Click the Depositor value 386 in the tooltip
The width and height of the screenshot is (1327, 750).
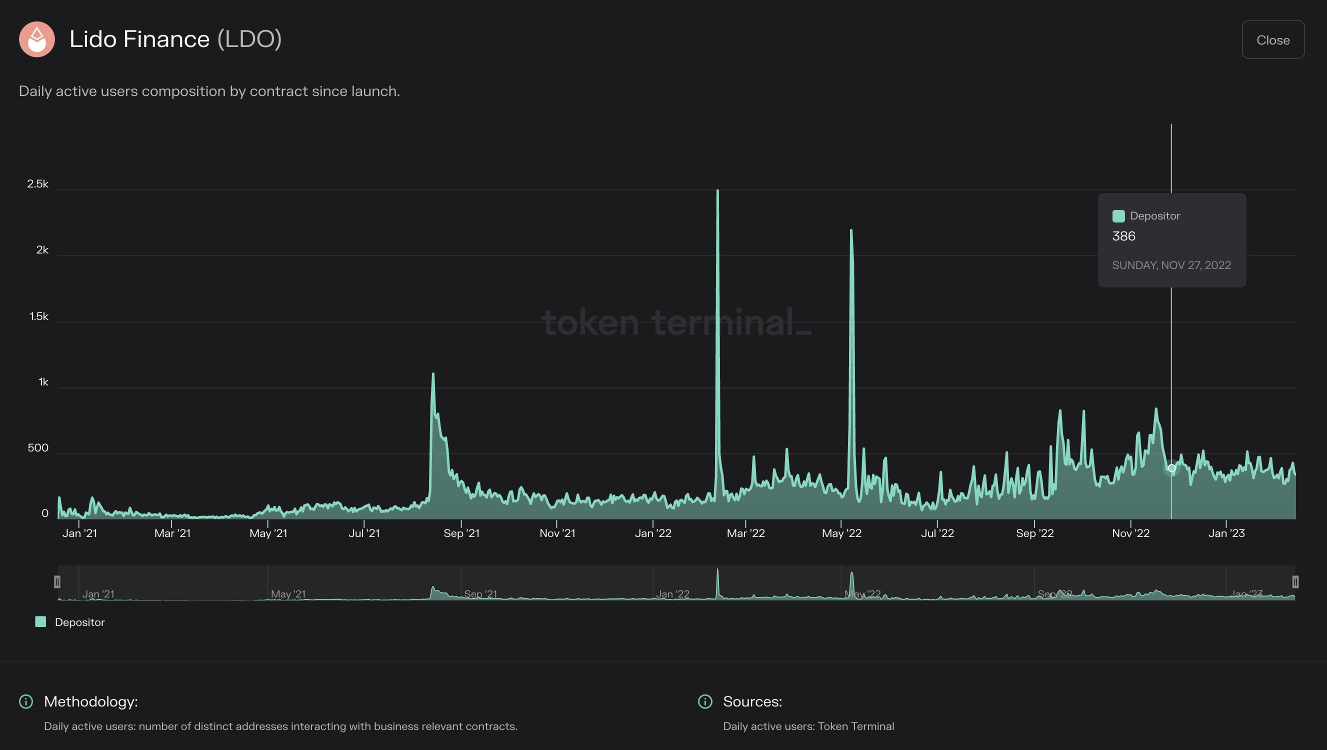click(1123, 236)
